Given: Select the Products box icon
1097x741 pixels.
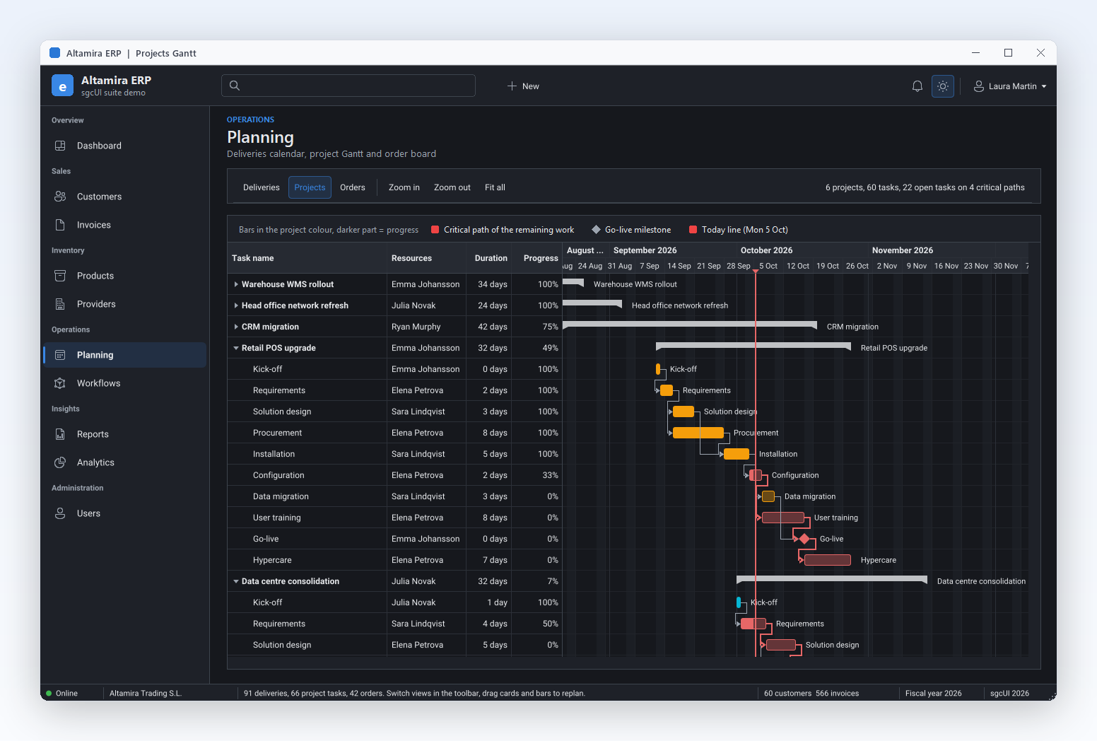Looking at the screenshot, I should click(x=60, y=276).
